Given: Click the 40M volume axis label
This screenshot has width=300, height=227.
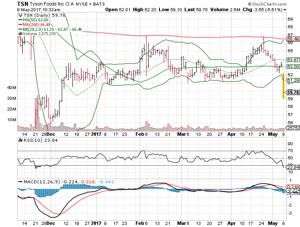Looking at the screenshot, I should 11,88.
